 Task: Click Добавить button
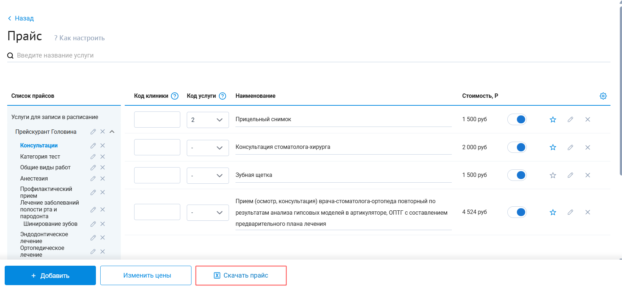tap(50, 275)
